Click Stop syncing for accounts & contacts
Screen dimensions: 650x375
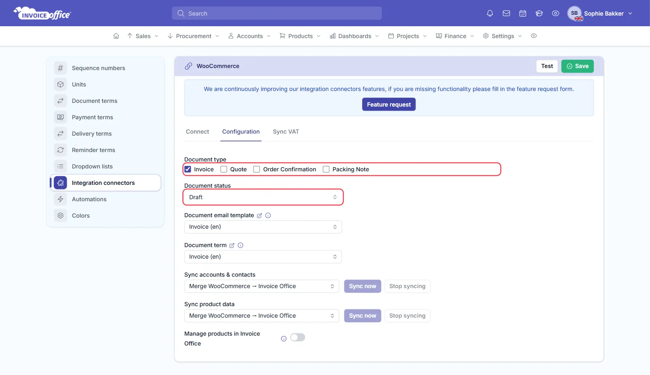click(x=407, y=286)
